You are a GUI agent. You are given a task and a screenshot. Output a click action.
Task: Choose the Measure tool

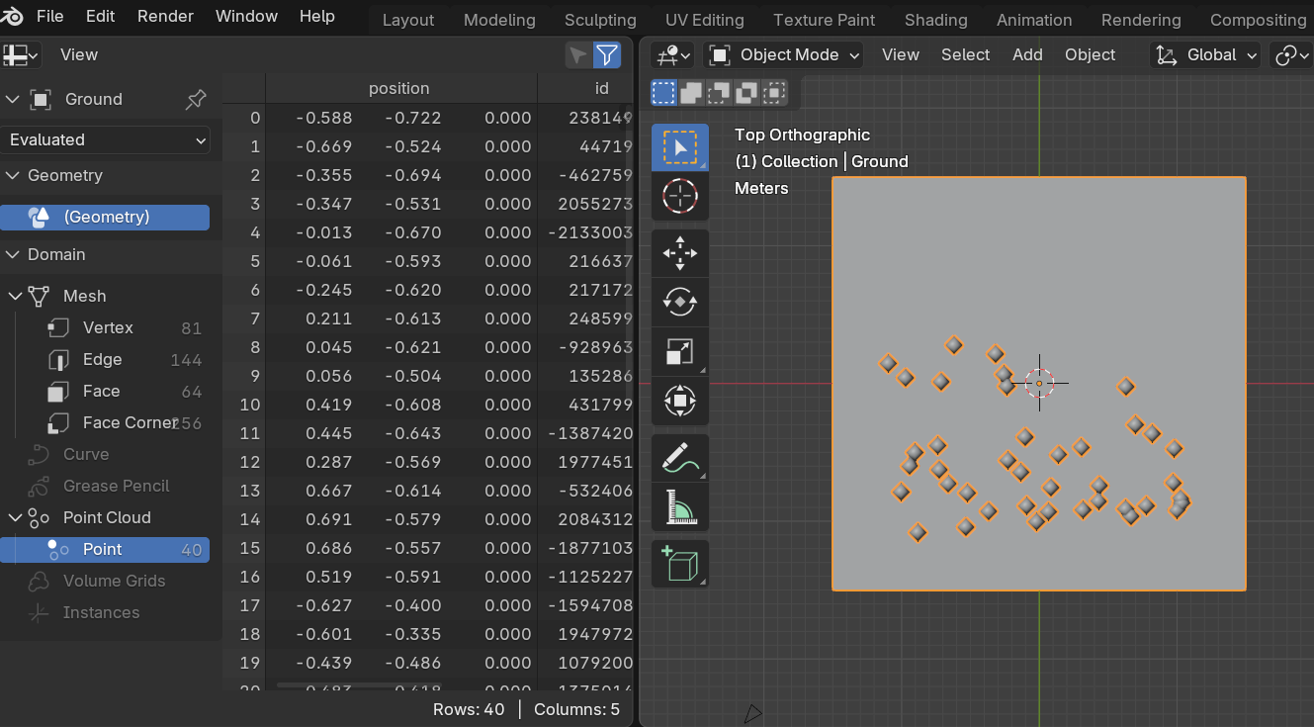679,506
